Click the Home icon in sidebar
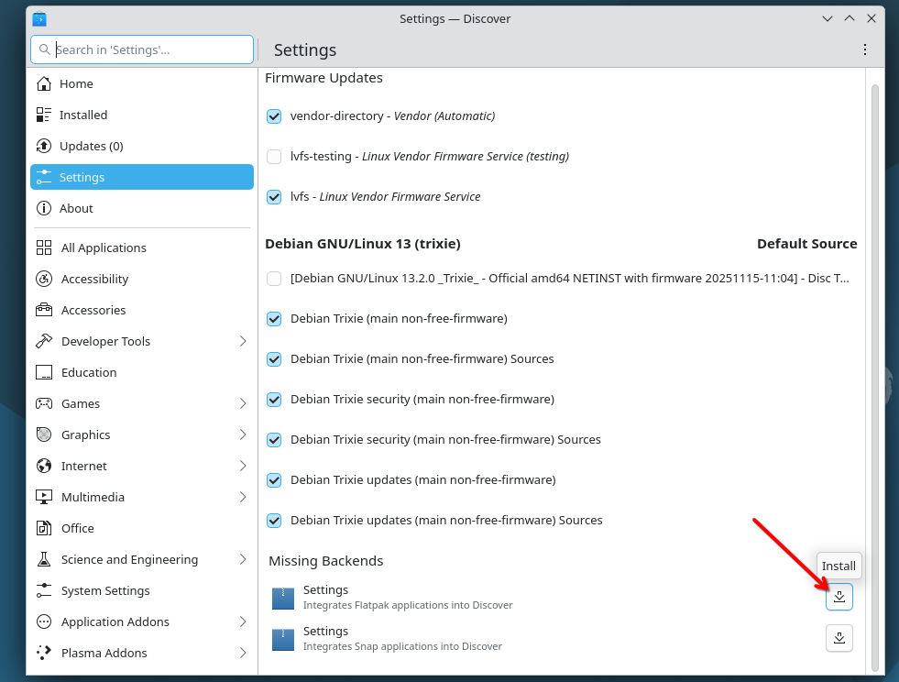The image size is (899, 682). [x=44, y=83]
